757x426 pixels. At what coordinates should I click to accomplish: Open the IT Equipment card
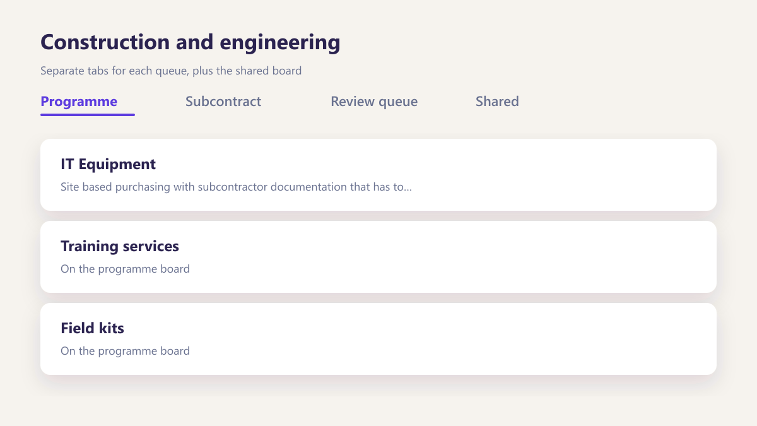click(378, 175)
